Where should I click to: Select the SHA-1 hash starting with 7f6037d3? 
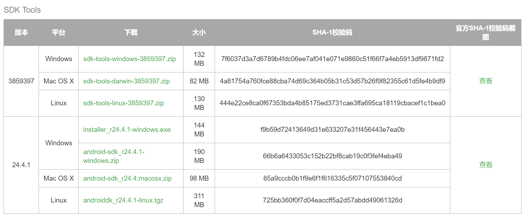point(332,59)
